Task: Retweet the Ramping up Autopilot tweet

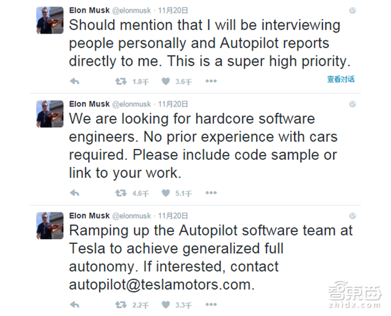Action: [x=122, y=304]
